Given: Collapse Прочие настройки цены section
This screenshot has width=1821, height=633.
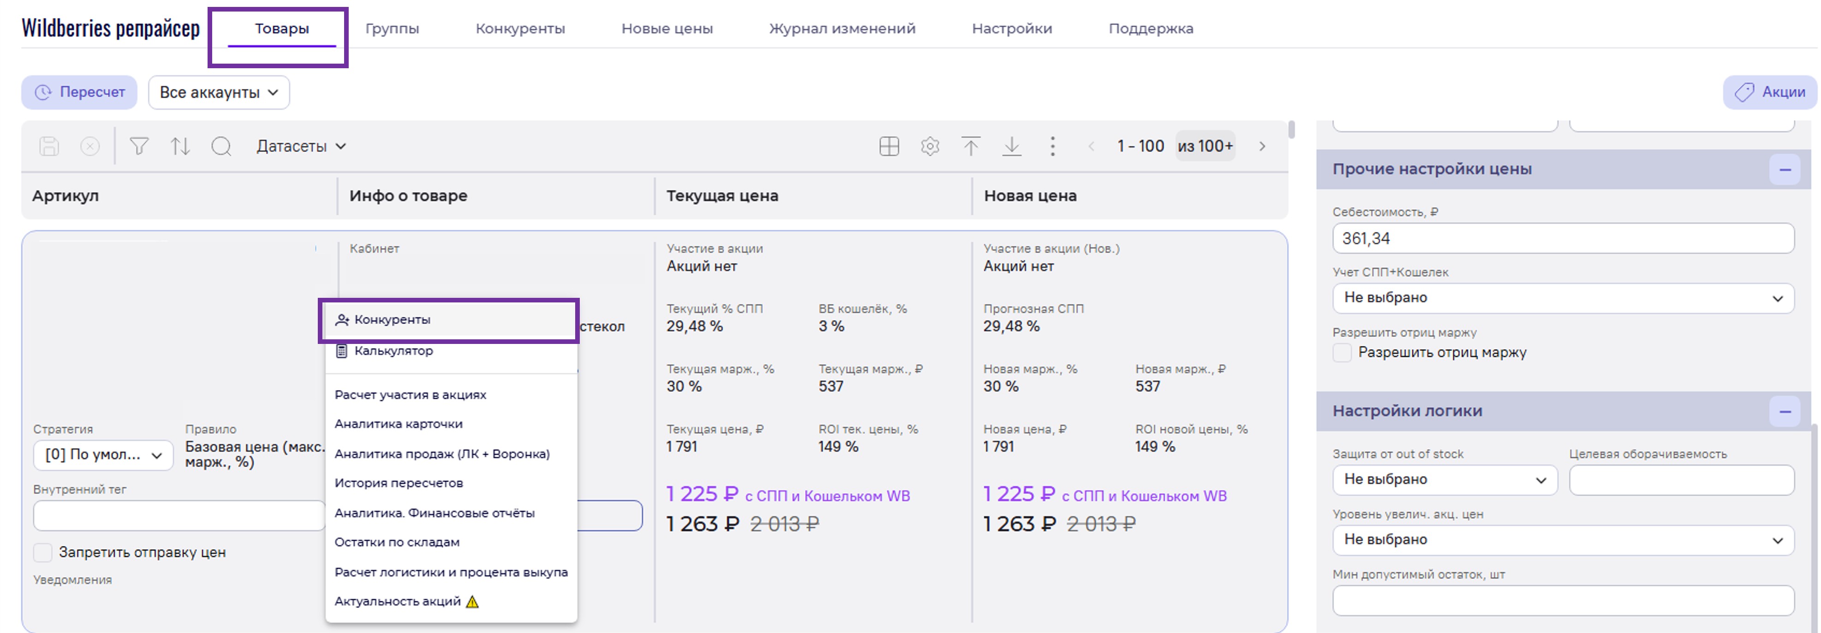Looking at the screenshot, I should 1784,170.
